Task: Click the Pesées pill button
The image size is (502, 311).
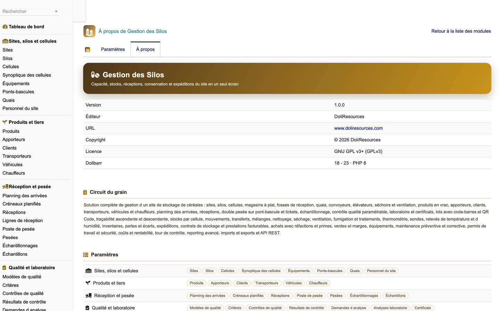Action: 336,296
